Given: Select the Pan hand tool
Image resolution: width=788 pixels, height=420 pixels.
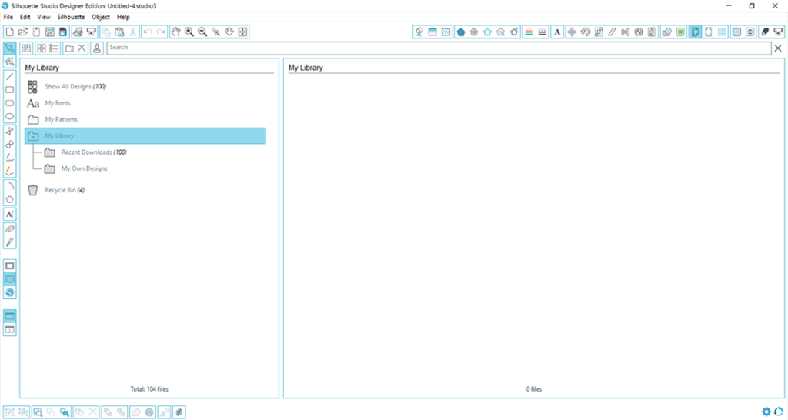Looking at the screenshot, I should 175,32.
